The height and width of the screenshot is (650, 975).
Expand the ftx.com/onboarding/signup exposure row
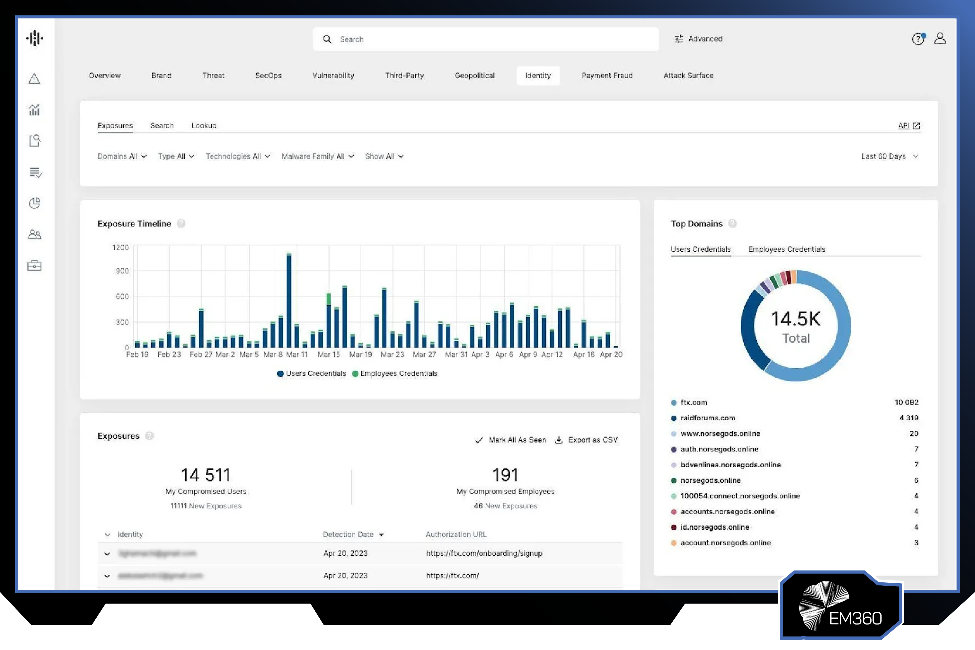pos(107,554)
